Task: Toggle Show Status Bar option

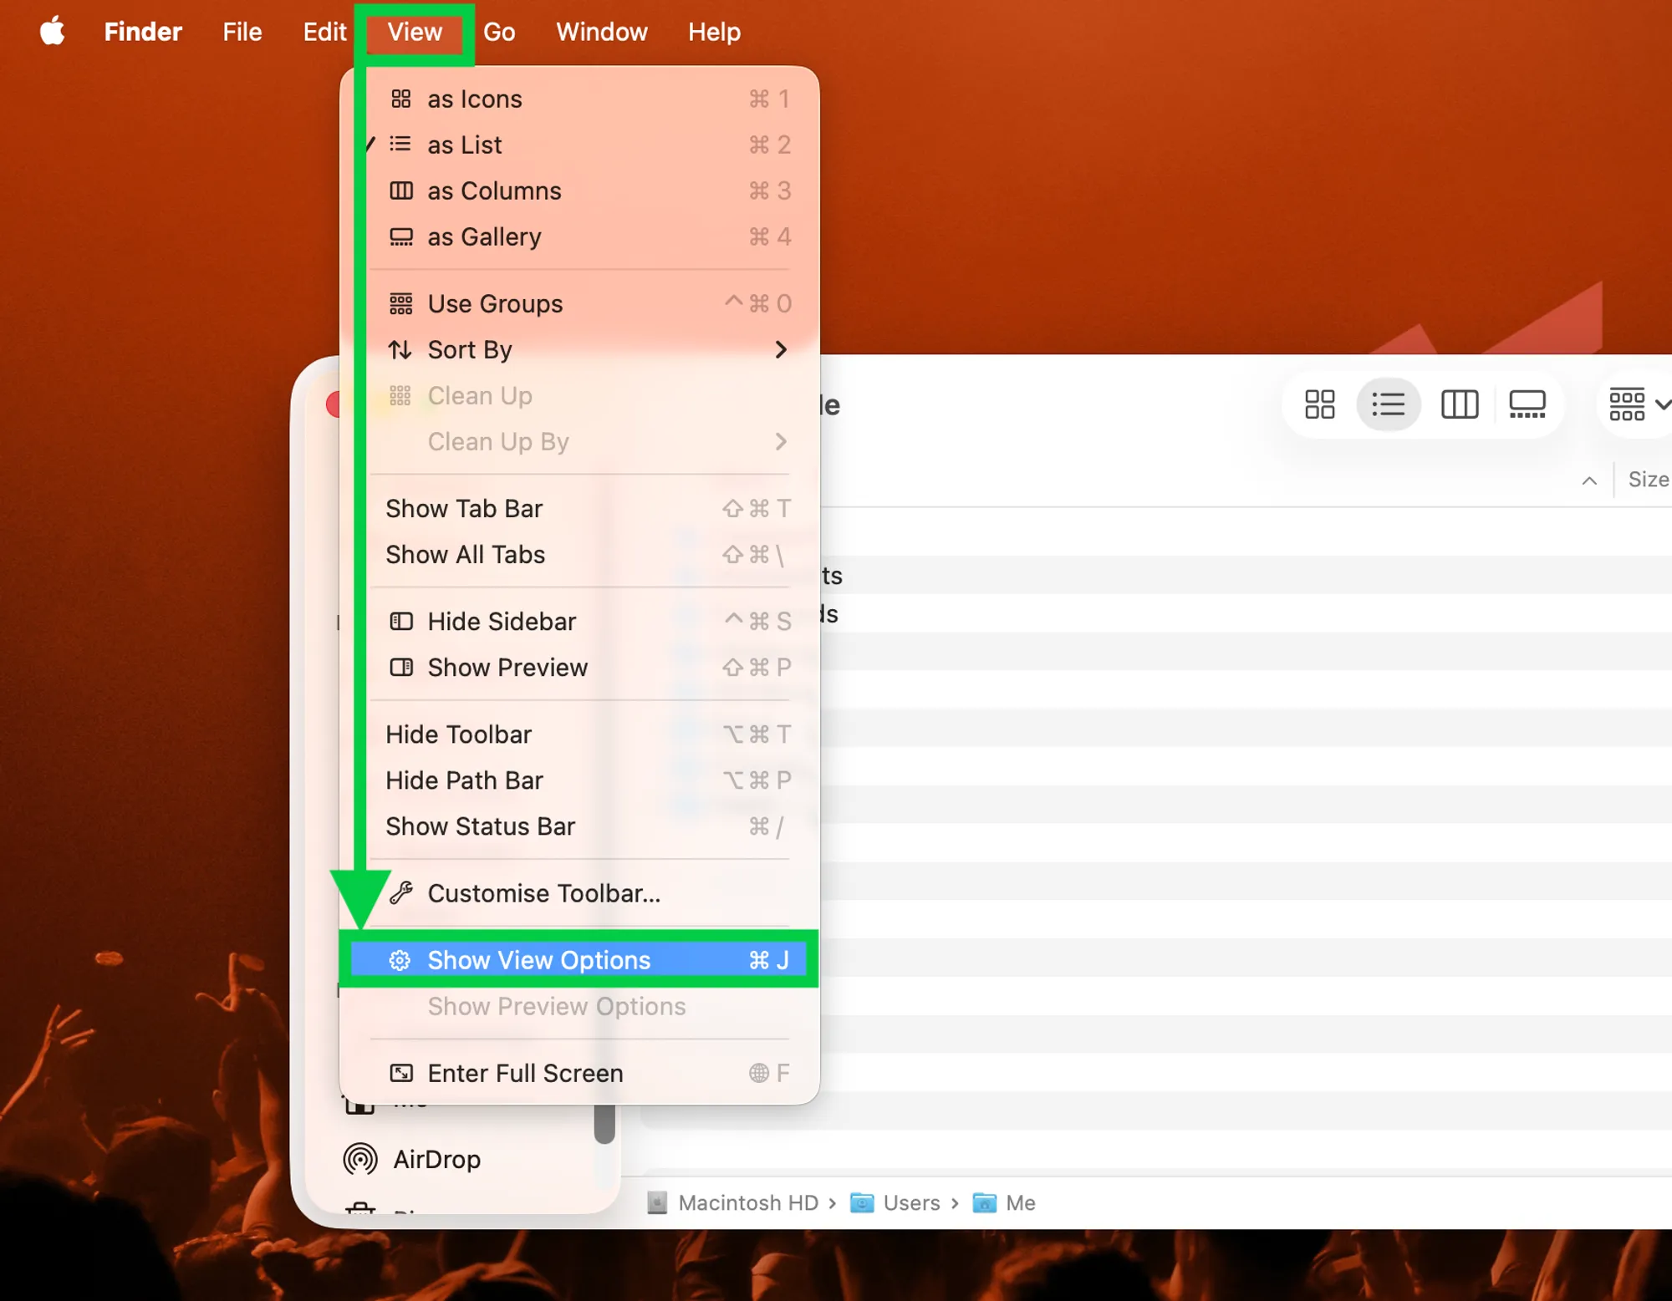Action: tap(480, 826)
